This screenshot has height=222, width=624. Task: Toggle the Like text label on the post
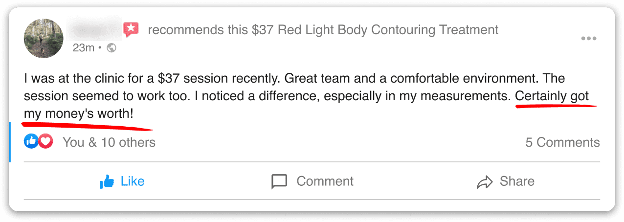[133, 181]
